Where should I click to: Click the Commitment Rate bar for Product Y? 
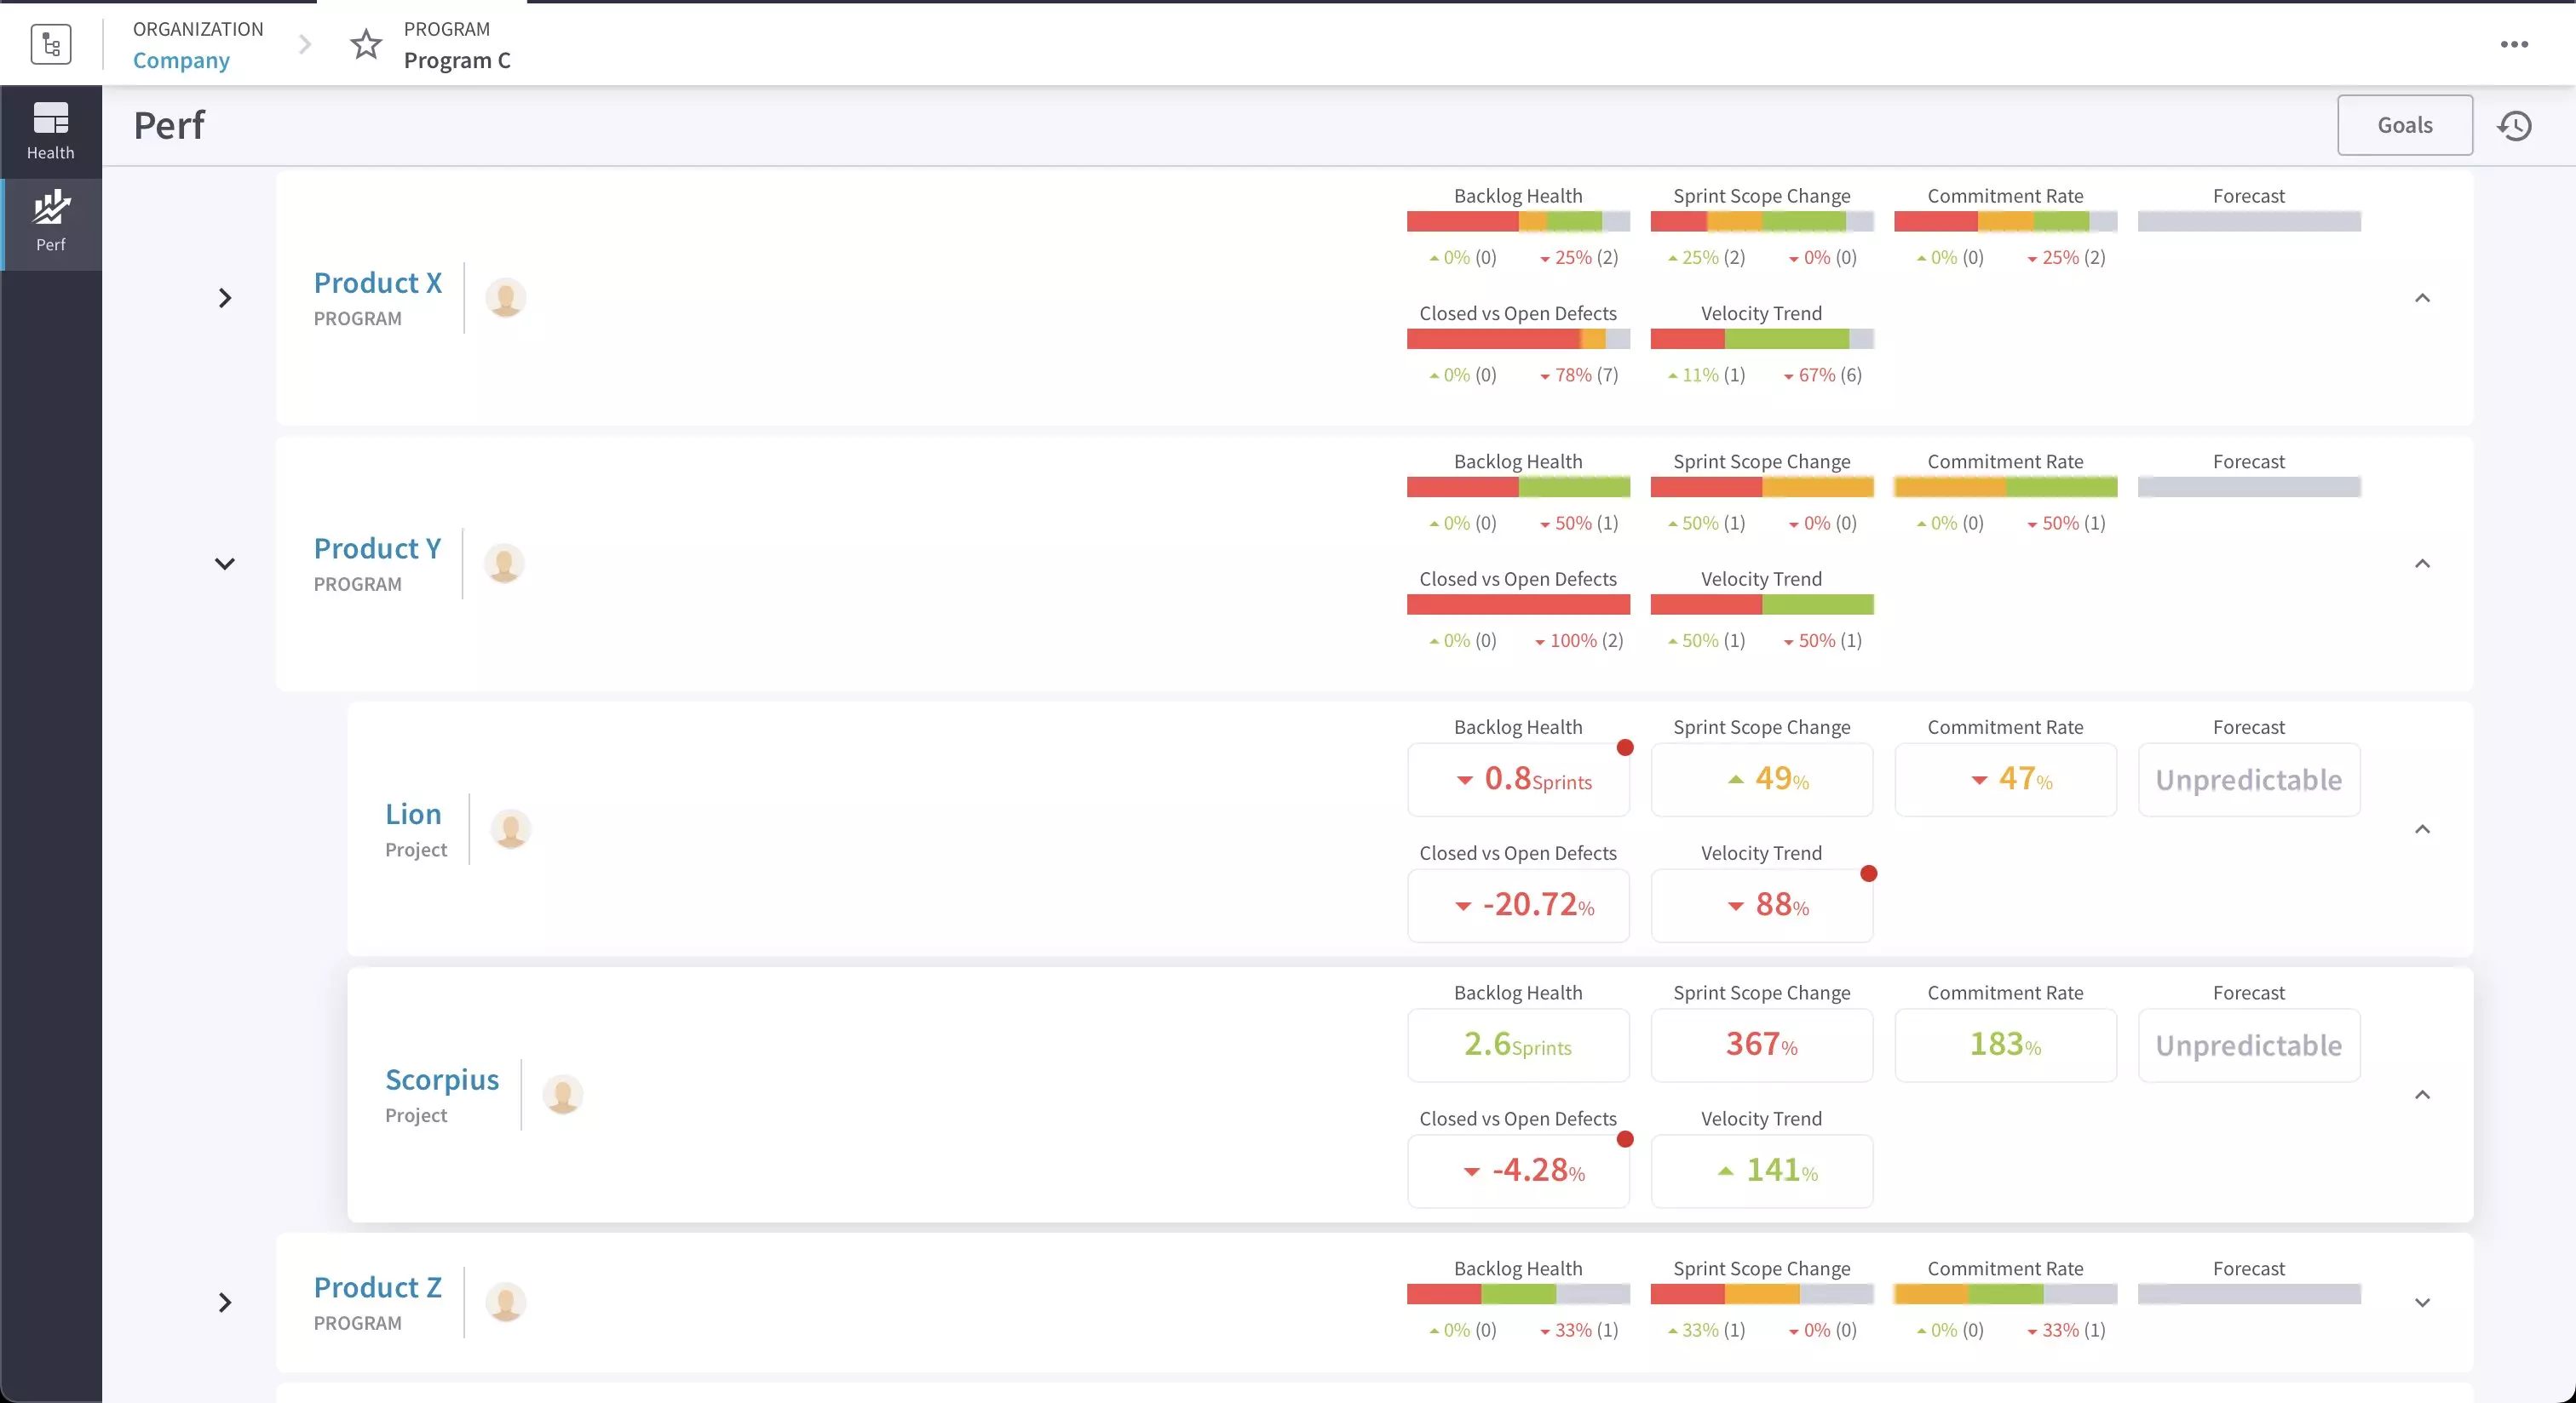(x=2005, y=485)
